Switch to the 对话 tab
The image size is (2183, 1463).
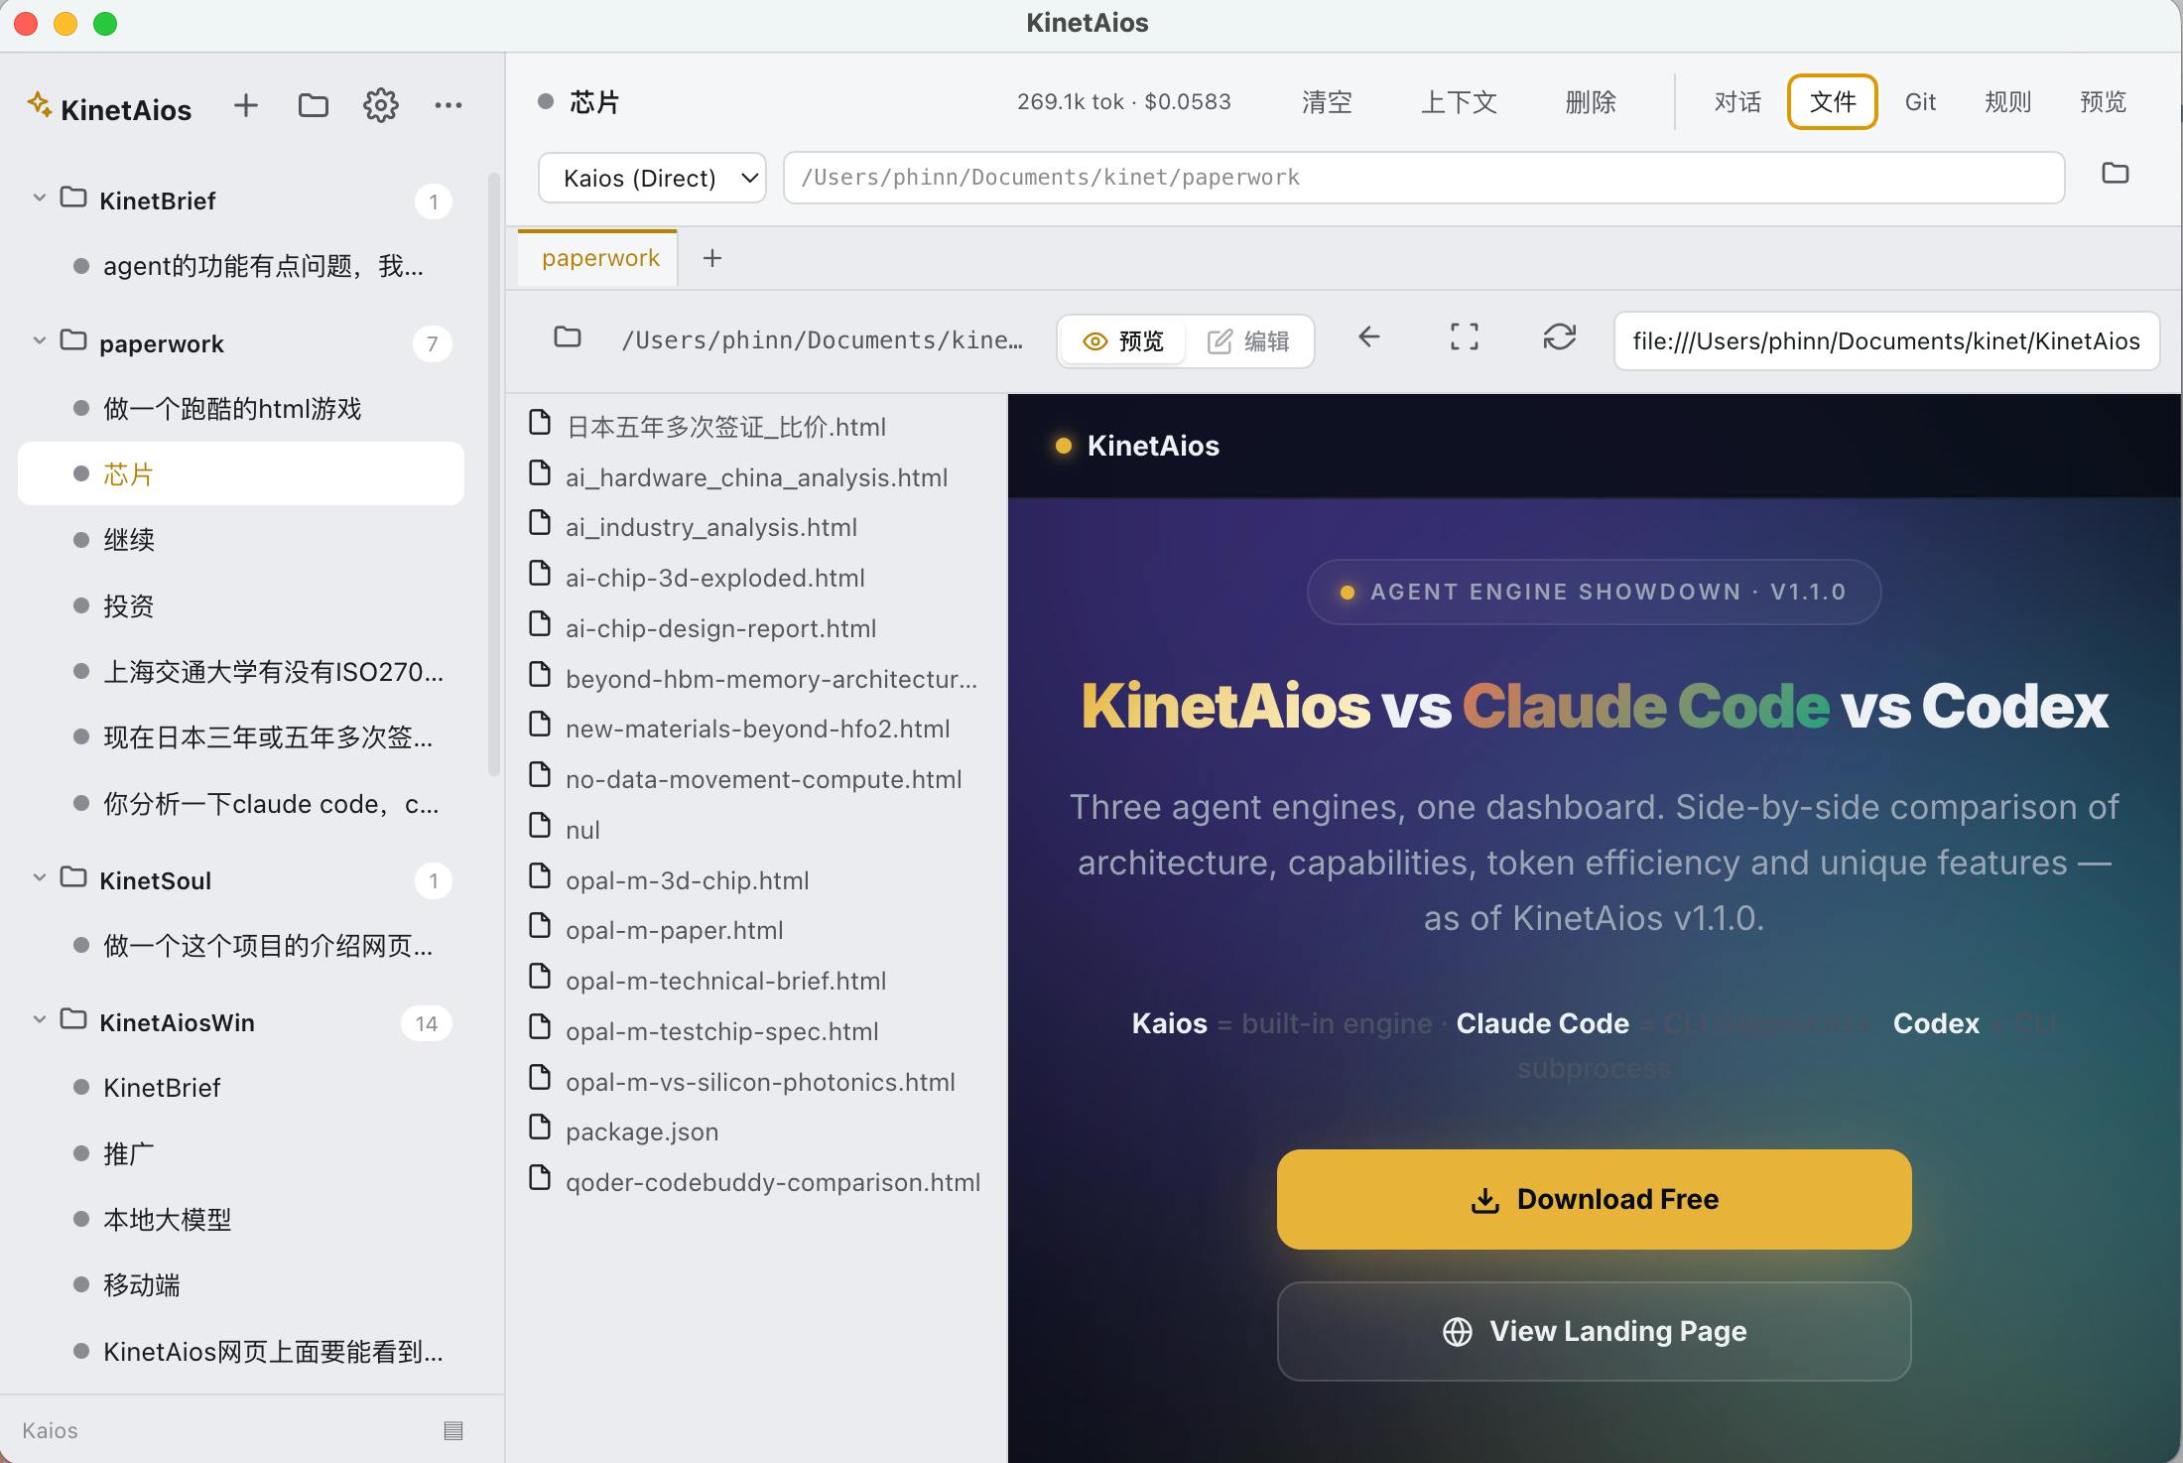pos(1737,102)
